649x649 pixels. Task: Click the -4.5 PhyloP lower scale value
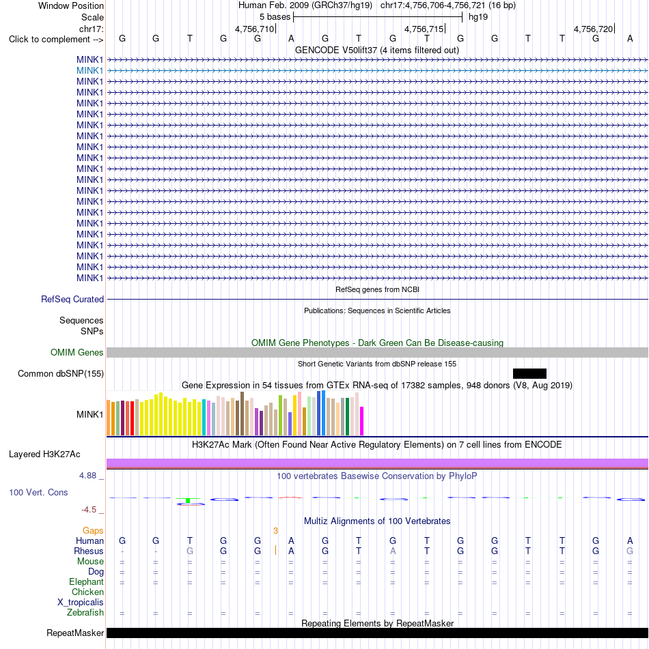pos(89,510)
